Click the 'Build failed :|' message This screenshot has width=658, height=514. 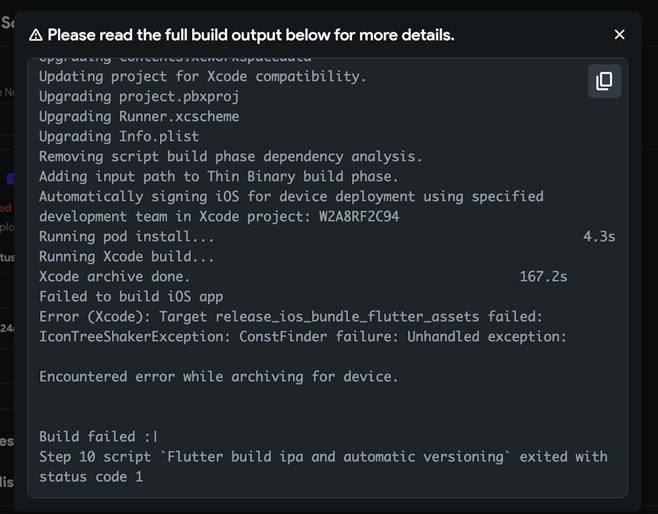point(98,436)
